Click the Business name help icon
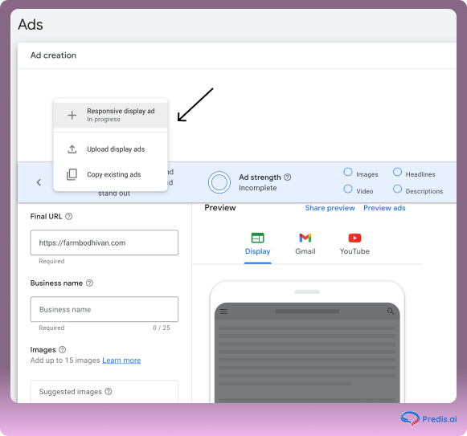 point(89,283)
